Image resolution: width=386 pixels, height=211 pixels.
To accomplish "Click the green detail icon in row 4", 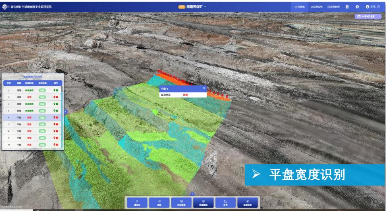I will pos(58,104).
